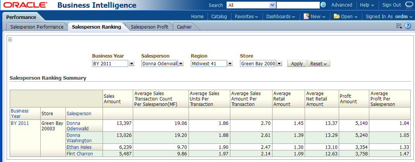
Task: Collapse the prompt section toggle
Action: pyautogui.click(x=10, y=39)
